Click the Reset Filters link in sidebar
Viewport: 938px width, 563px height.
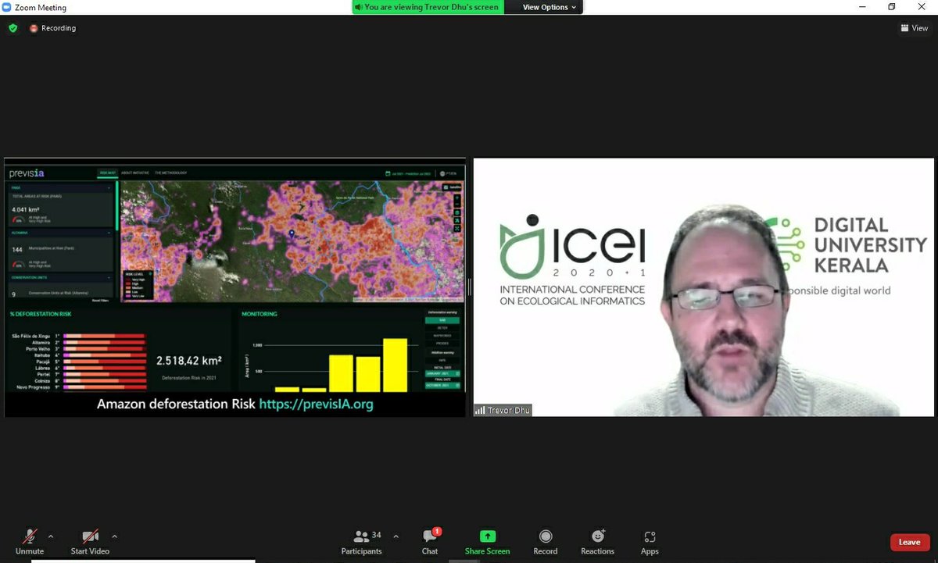point(100,301)
